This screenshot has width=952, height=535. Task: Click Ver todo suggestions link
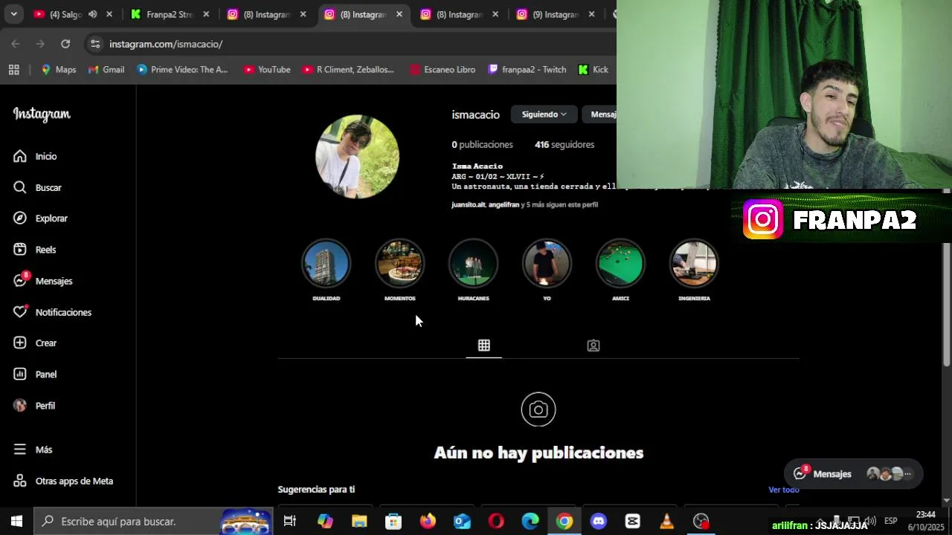[x=784, y=490]
